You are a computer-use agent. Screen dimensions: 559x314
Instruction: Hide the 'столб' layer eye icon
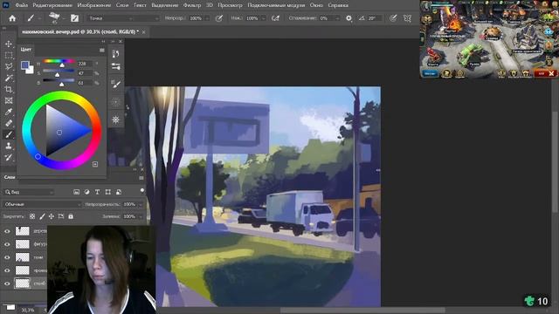click(x=7, y=283)
